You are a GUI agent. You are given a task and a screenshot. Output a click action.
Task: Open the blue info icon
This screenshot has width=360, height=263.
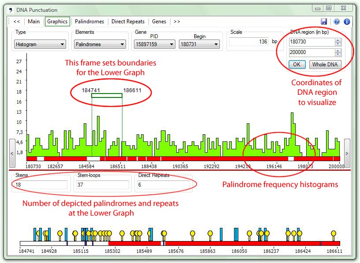[x=347, y=22]
